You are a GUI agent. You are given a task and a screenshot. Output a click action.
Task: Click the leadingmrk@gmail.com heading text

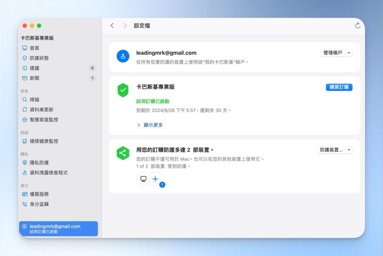point(166,53)
